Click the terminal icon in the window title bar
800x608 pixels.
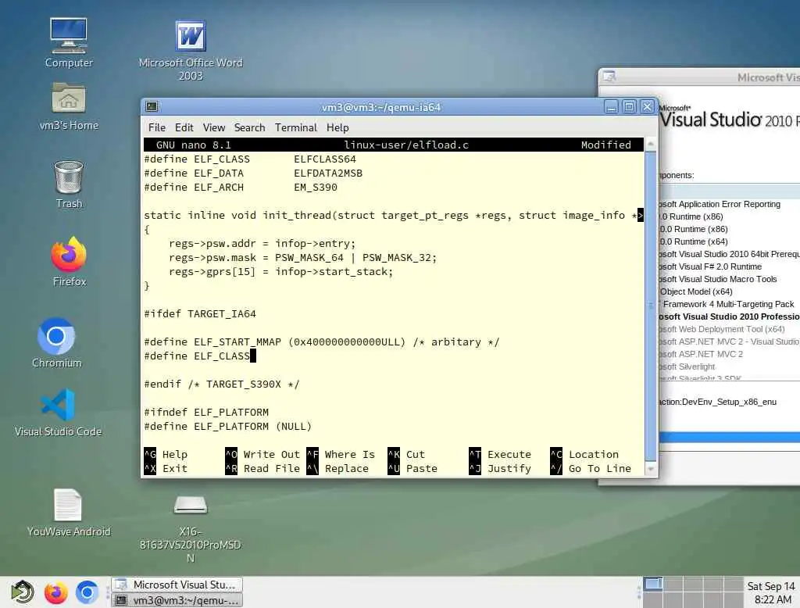[x=152, y=107]
